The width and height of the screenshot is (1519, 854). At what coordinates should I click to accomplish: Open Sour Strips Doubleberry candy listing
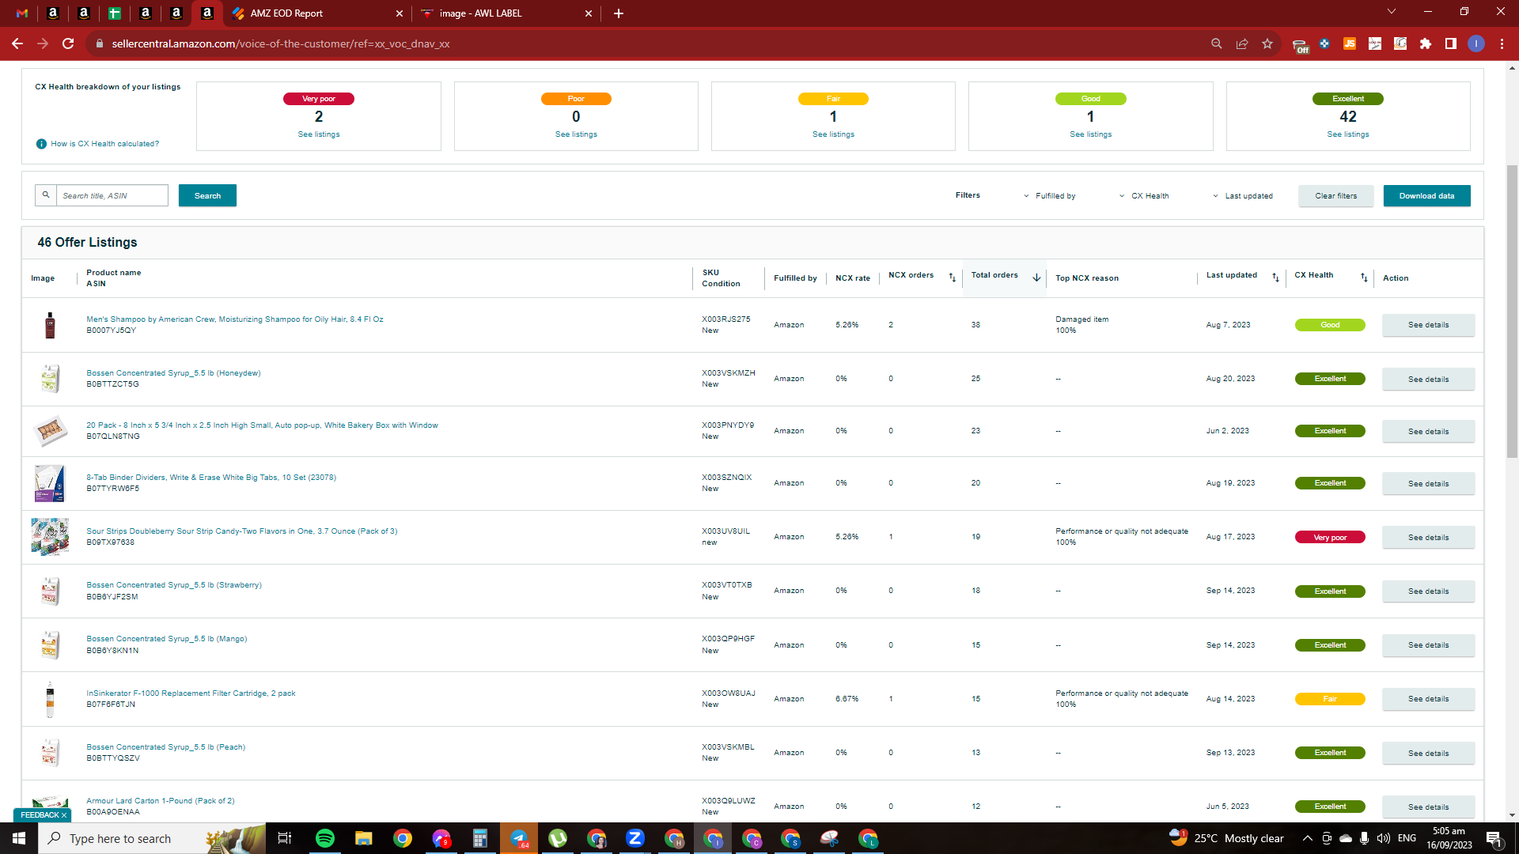242,531
